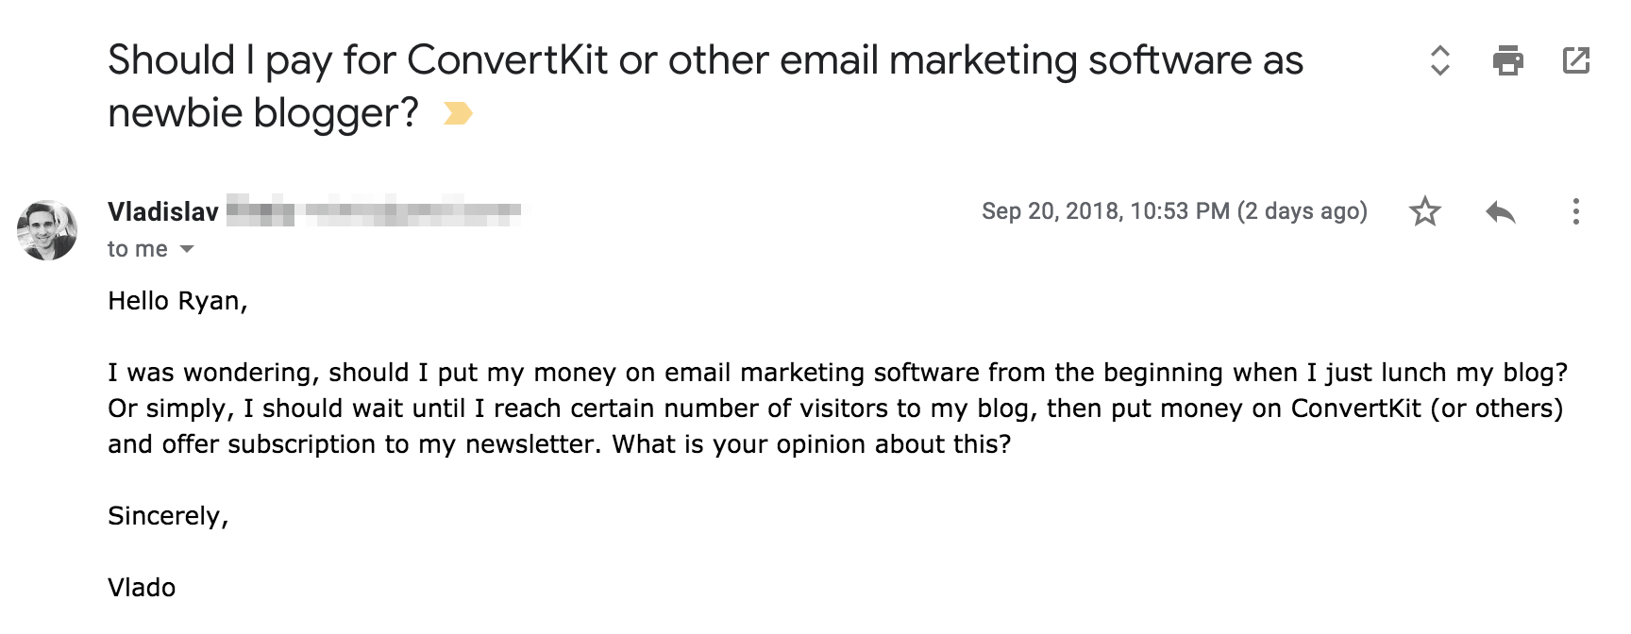Click 'to me' to view recipient info

[139, 248]
